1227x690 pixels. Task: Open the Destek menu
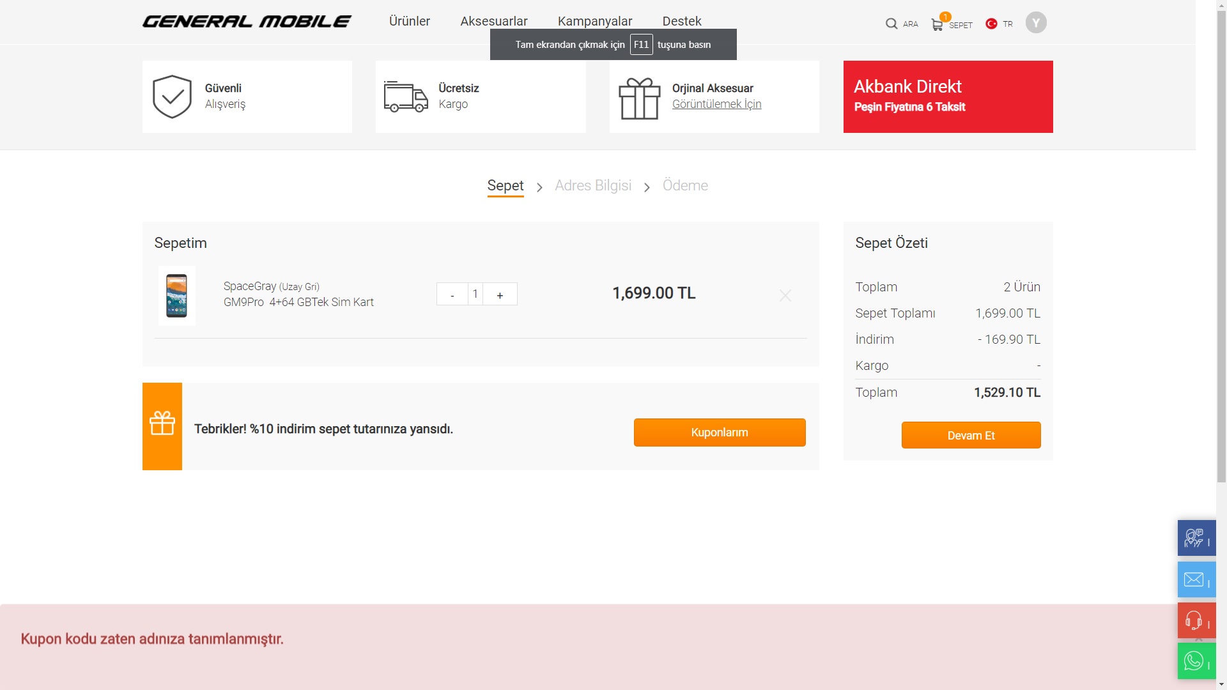pyautogui.click(x=682, y=21)
